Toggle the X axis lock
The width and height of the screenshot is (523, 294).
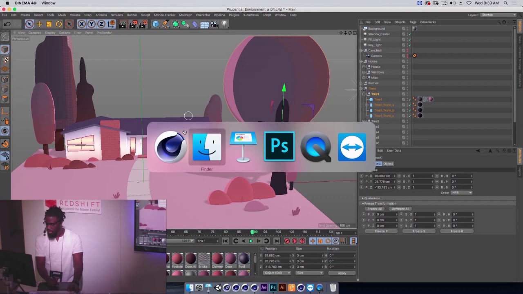(x=82, y=24)
